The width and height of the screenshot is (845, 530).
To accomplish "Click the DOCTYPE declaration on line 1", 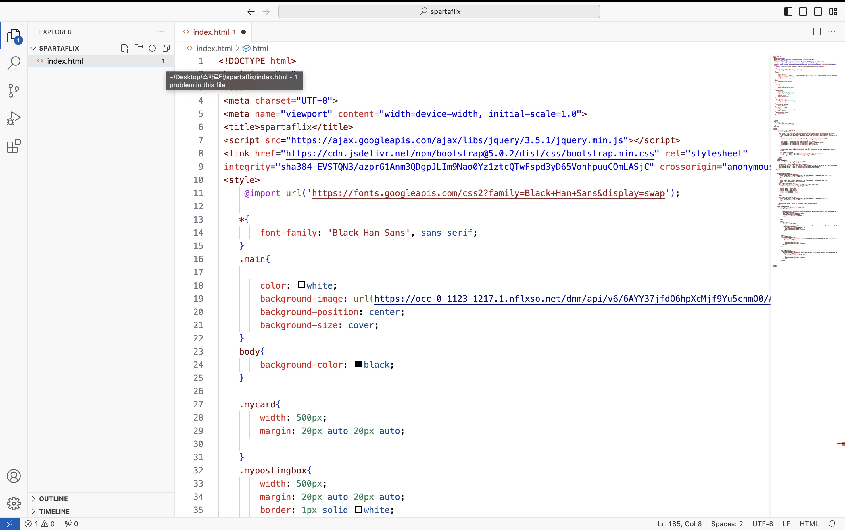I will (x=257, y=61).
